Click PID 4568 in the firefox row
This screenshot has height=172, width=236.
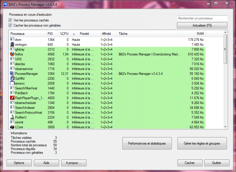[51, 54]
